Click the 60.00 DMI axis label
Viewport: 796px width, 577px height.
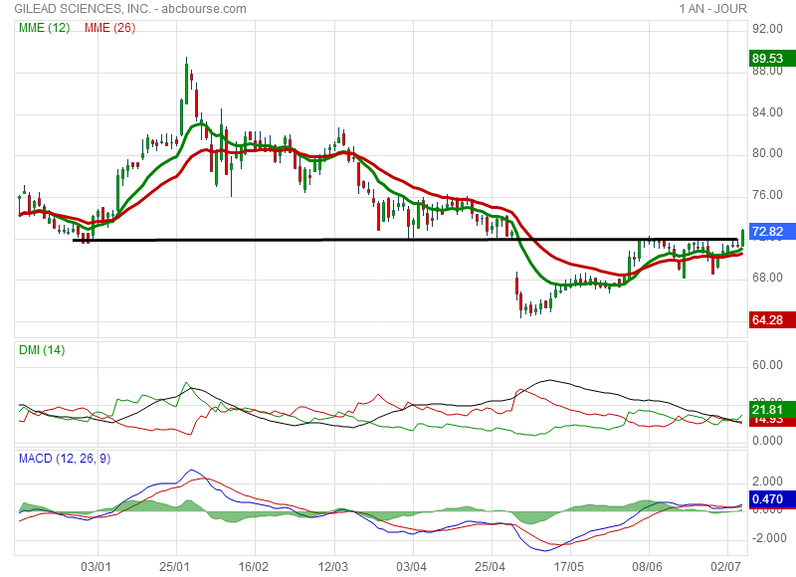pyautogui.click(x=767, y=365)
